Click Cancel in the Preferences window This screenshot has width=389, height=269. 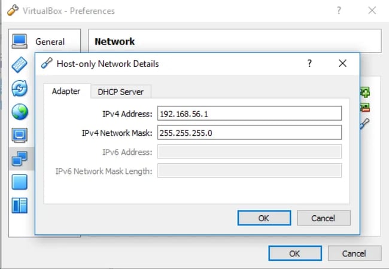pyautogui.click(x=354, y=253)
